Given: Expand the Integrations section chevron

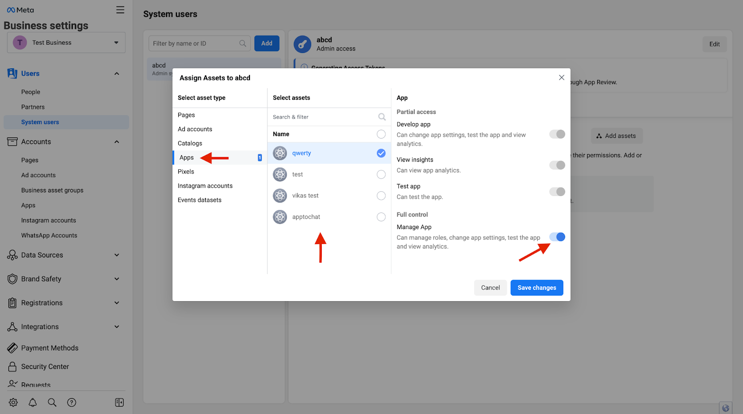Looking at the screenshot, I should [117, 327].
